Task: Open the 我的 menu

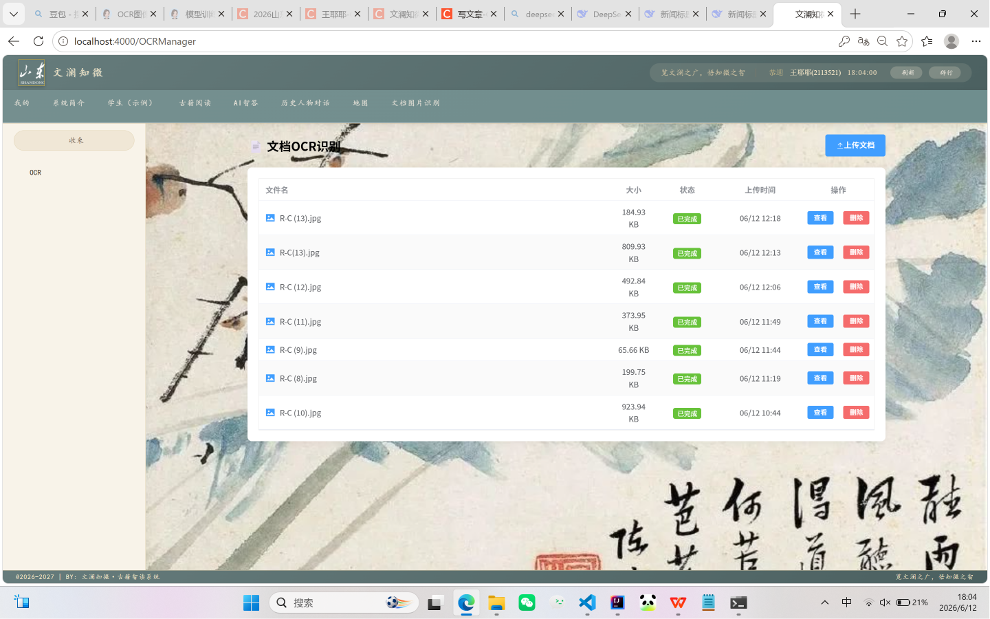Action: 22,103
